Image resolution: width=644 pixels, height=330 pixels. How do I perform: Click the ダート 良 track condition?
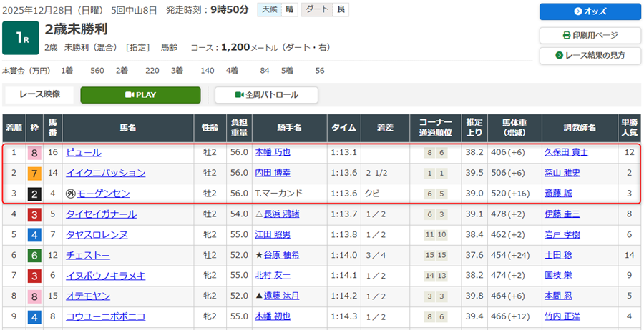pyautogui.click(x=325, y=10)
